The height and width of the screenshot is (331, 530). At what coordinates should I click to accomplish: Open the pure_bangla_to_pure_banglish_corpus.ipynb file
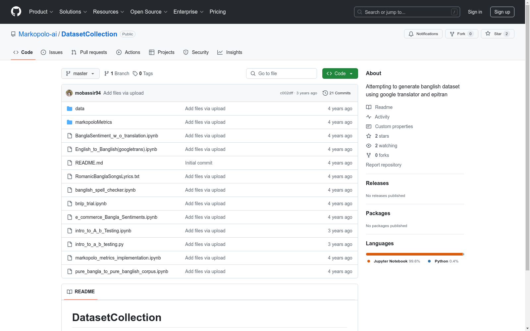click(122, 271)
